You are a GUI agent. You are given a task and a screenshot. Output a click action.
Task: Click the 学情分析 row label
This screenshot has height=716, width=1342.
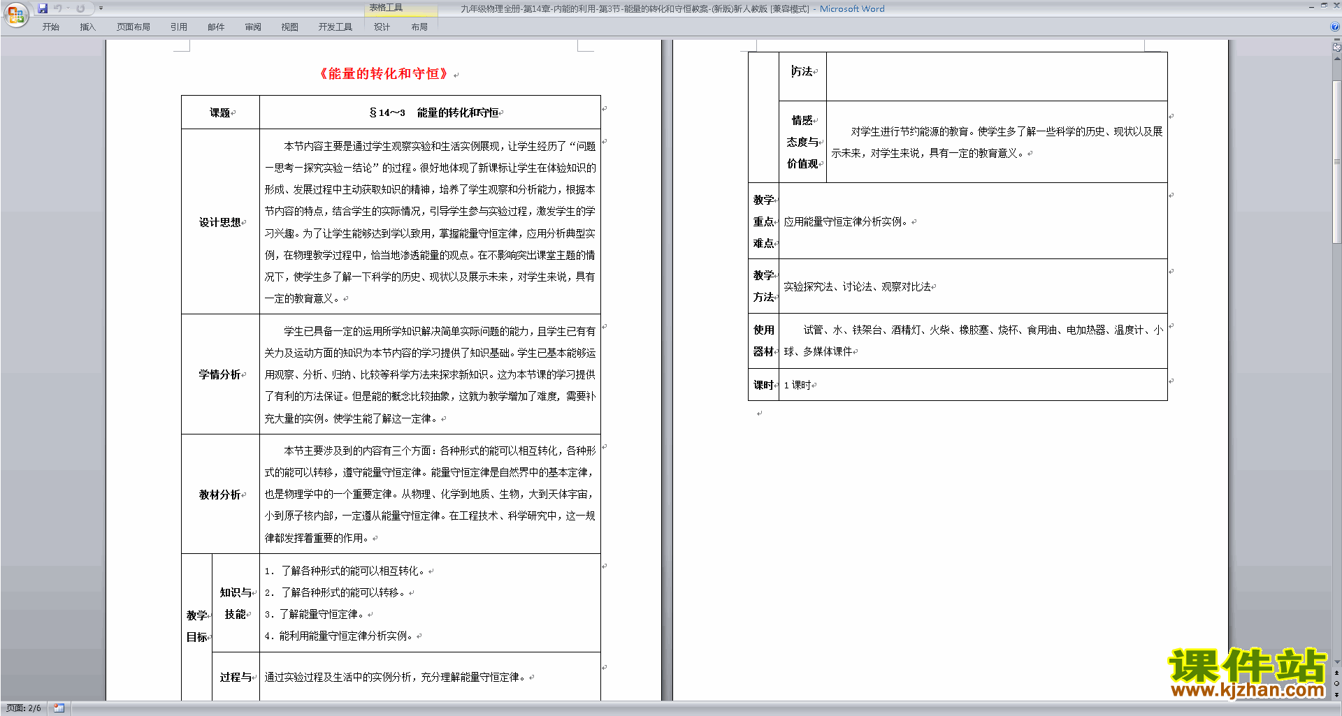pos(220,374)
